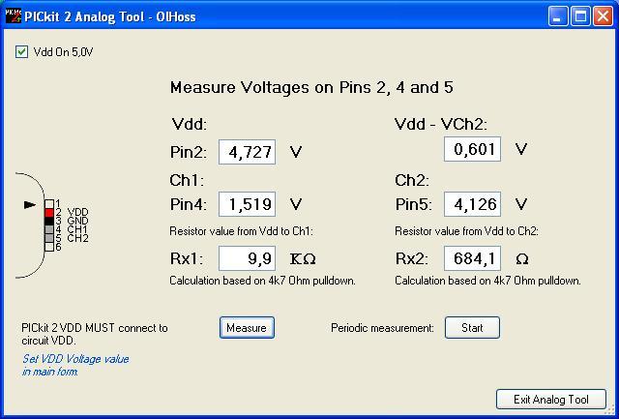619x419 pixels.
Task: Click the 'Vdd:' label above Pin2
Action: point(190,125)
